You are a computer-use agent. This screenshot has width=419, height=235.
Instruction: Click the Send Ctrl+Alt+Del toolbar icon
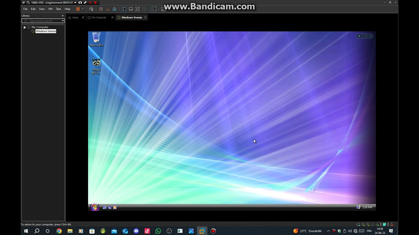(x=91, y=9)
